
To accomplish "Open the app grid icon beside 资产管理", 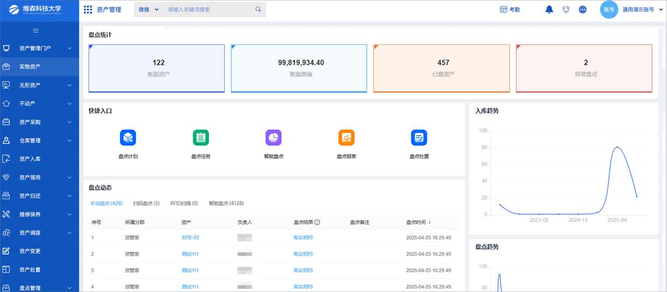I will click(88, 9).
